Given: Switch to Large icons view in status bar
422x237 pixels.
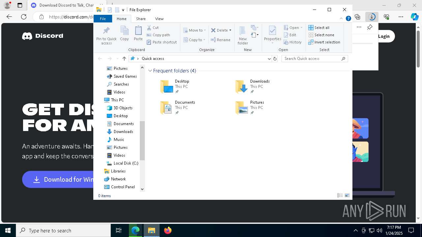Looking at the screenshot, I should point(347,196).
